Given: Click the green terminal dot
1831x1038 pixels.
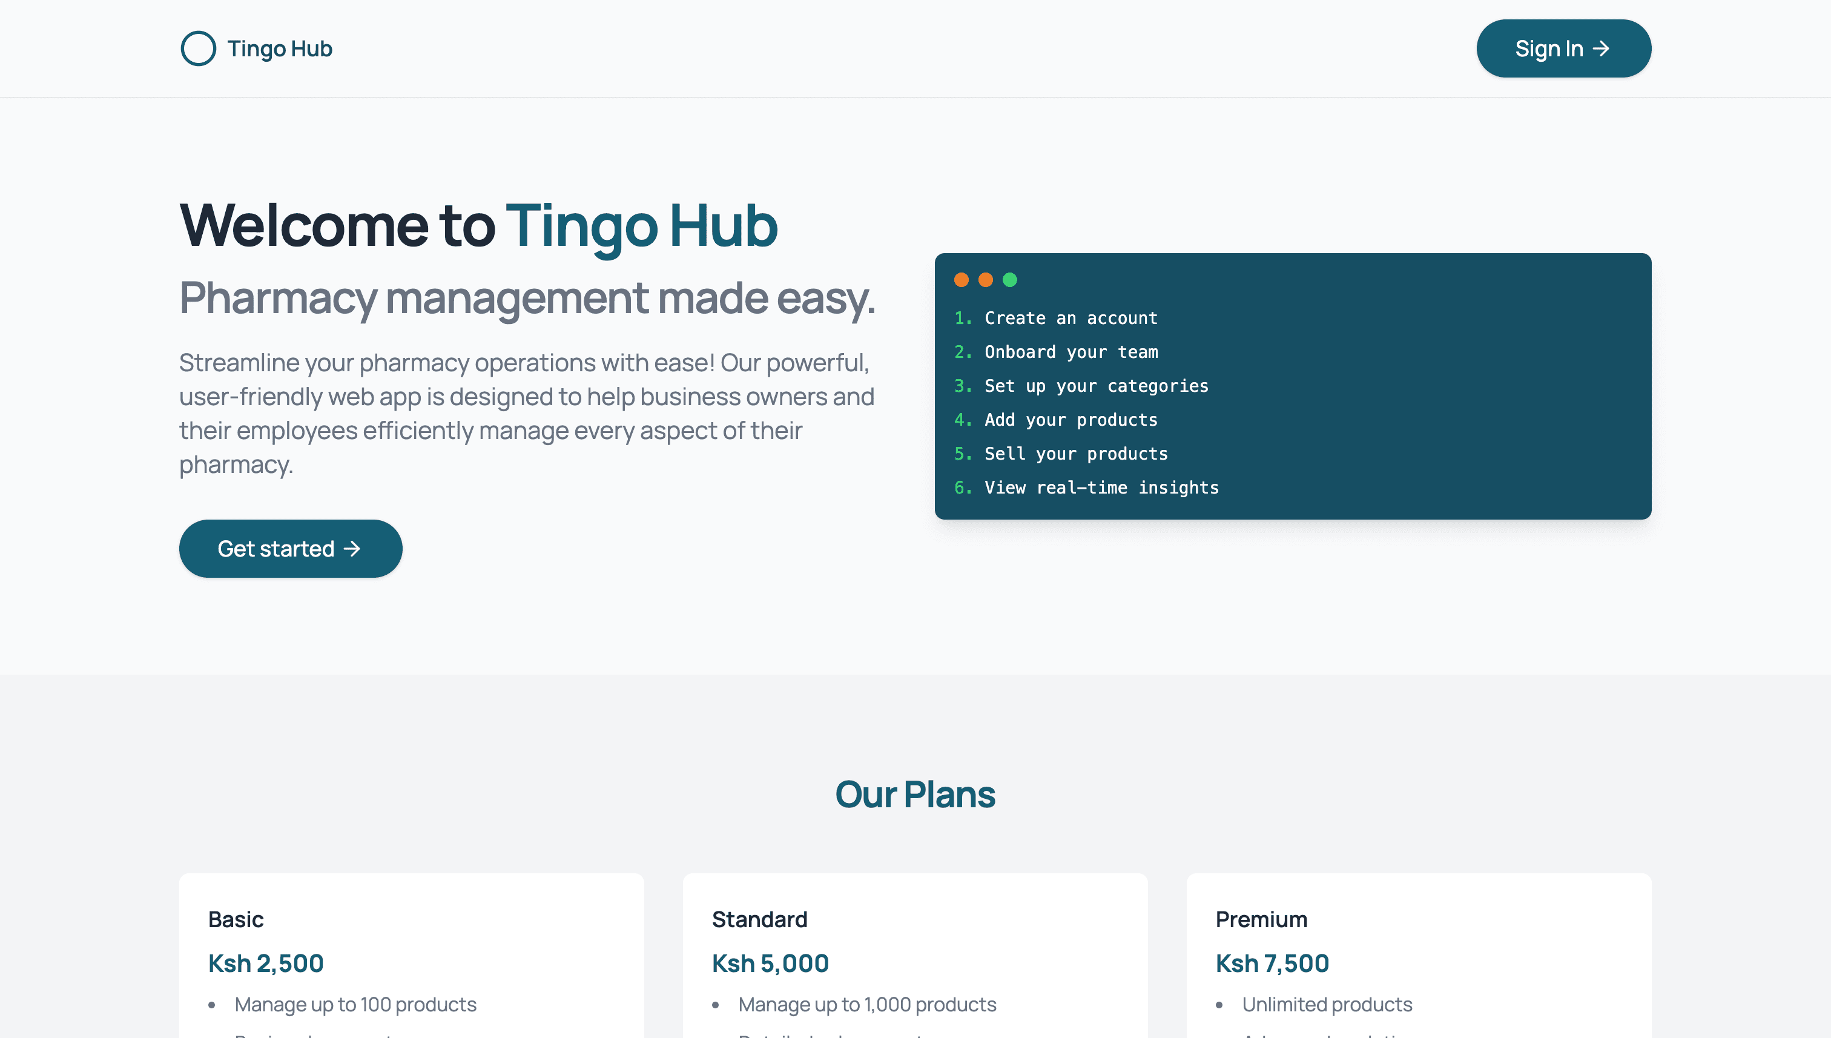Looking at the screenshot, I should point(1010,279).
